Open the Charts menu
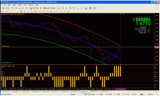The width and height of the screenshot is (160, 96). pos(19,5)
